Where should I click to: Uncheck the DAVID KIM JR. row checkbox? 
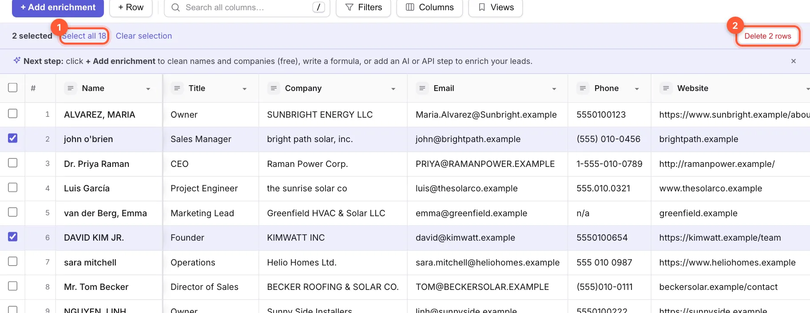13,237
